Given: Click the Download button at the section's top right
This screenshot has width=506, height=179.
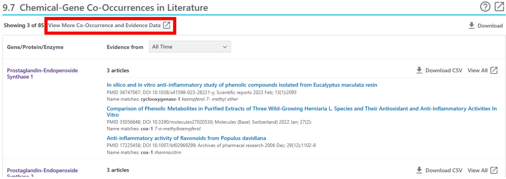Looking at the screenshot, I should click(x=485, y=26).
